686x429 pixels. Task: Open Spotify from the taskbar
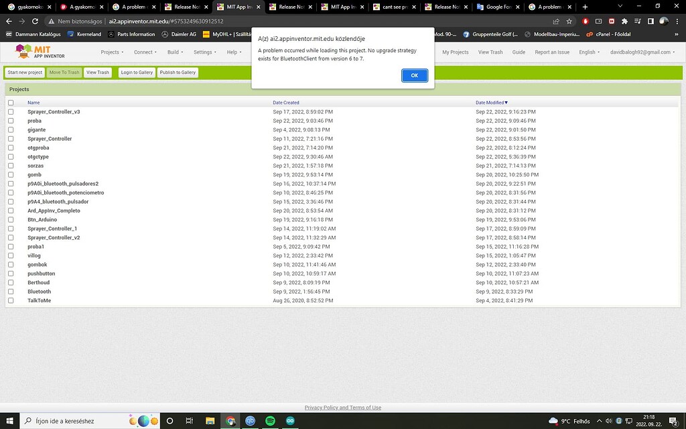270,421
